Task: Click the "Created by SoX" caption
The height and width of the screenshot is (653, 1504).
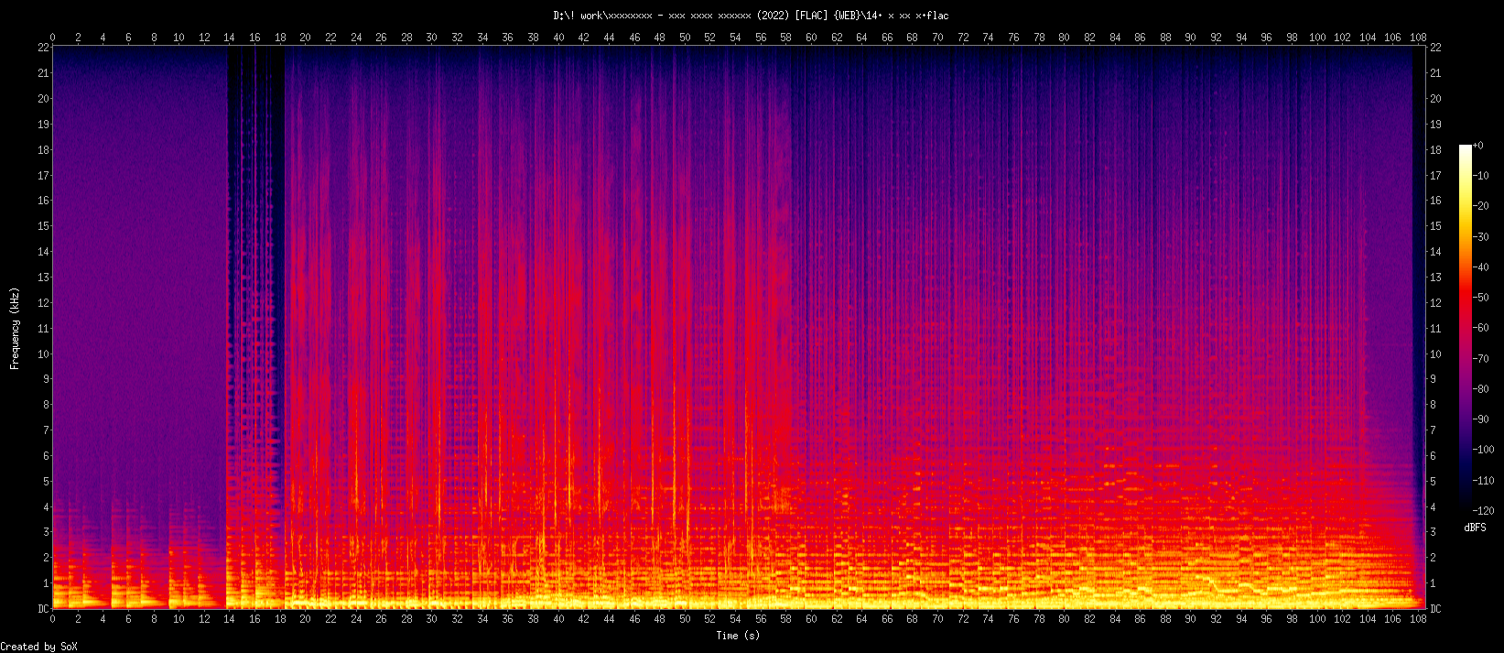Action: (x=38, y=647)
